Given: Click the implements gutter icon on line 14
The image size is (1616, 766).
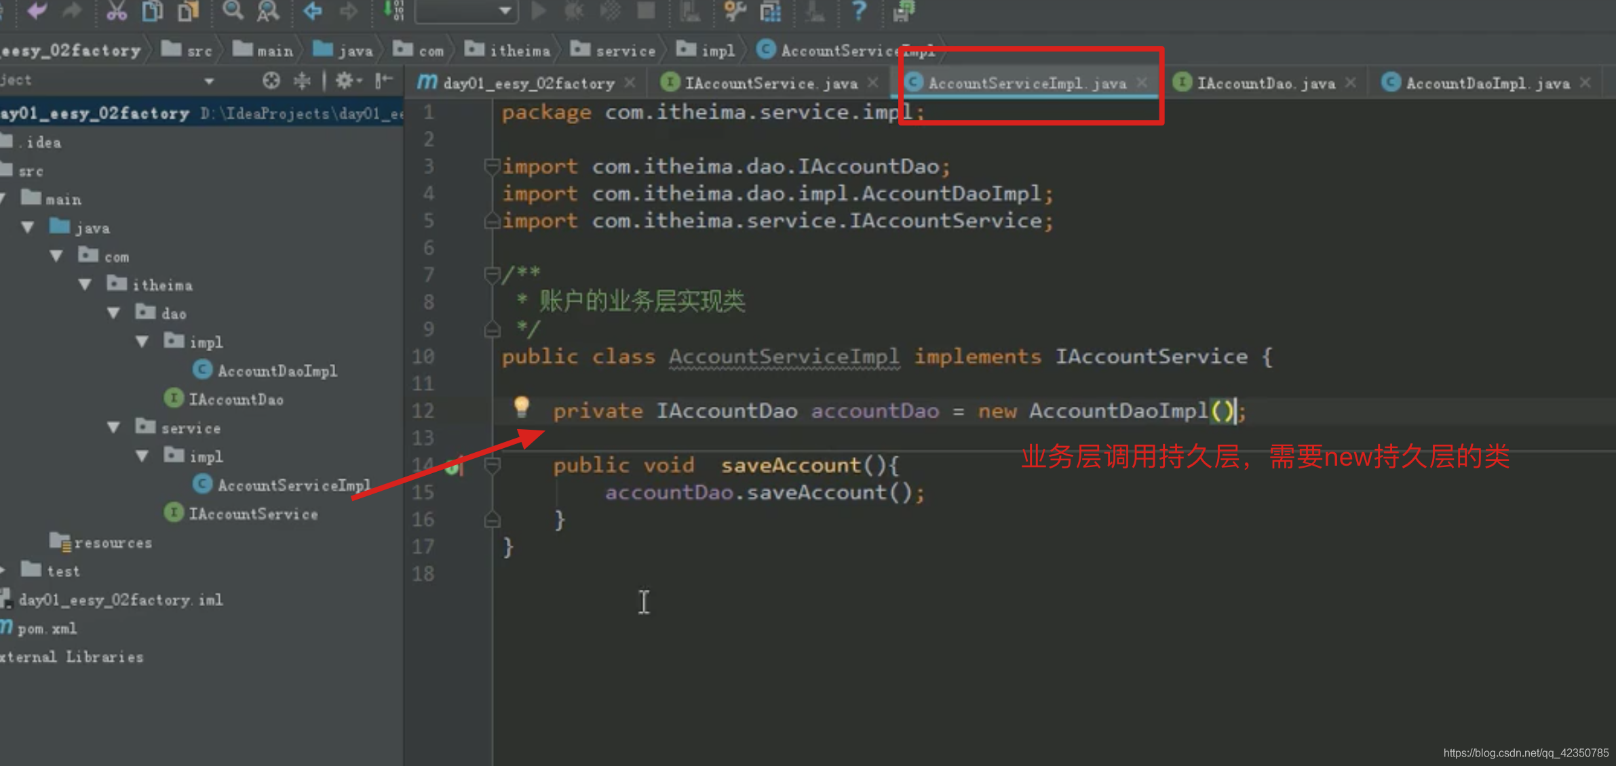Looking at the screenshot, I should (453, 466).
